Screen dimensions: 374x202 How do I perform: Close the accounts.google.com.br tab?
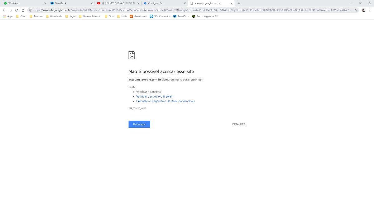coord(232,3)
